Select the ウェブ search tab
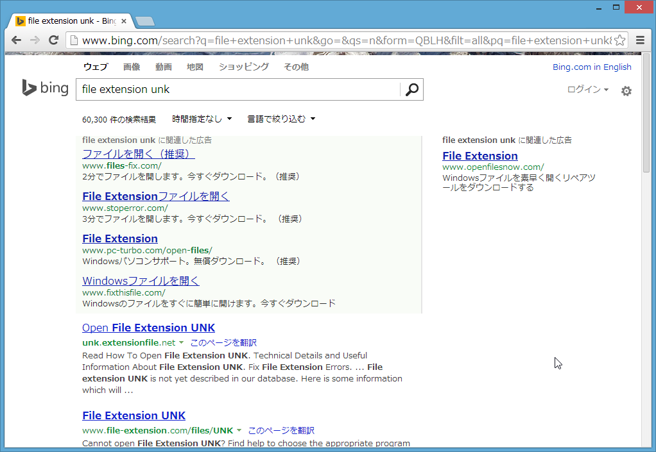 96,67
